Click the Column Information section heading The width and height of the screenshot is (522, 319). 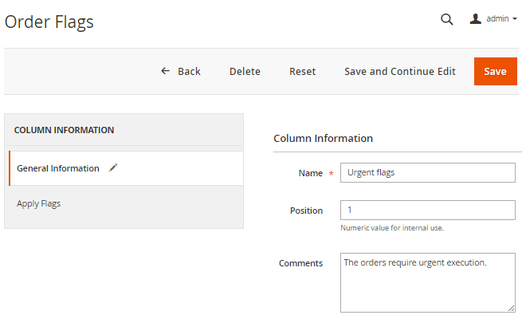(323, 139)
